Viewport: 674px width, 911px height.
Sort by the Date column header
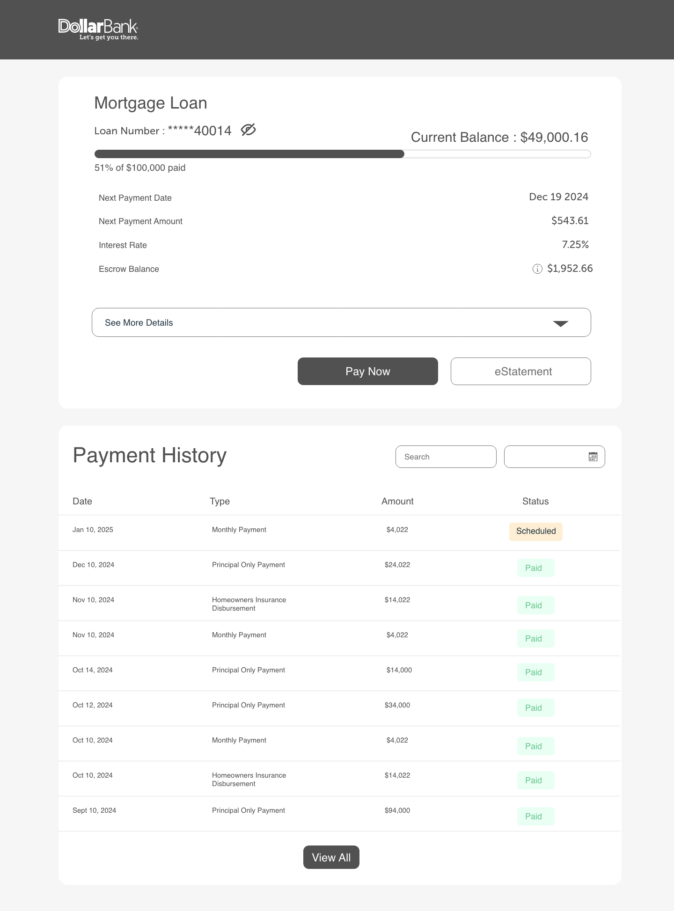[x=82, y=501]
